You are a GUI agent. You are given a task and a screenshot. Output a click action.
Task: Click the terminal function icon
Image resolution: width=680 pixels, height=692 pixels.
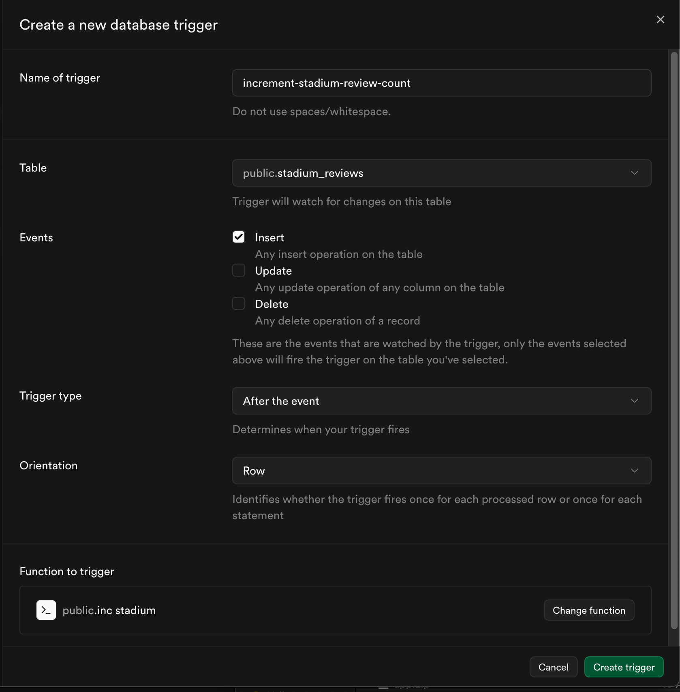pyautogui.click(x=46, y=610)
